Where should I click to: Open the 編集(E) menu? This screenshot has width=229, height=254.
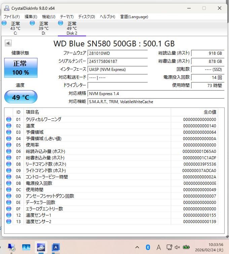(31, 17)
